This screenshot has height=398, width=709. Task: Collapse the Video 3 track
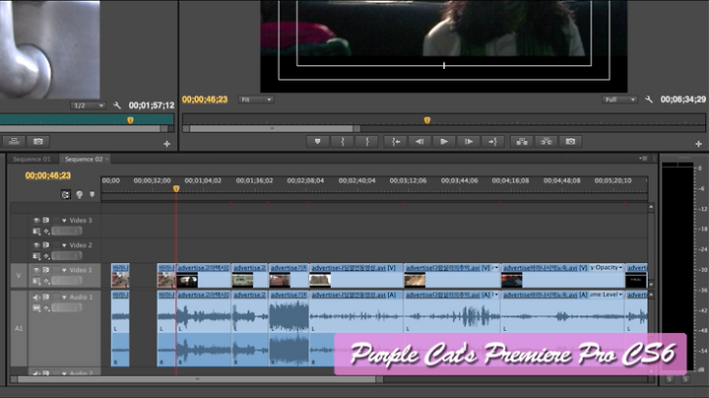point(64,221)
